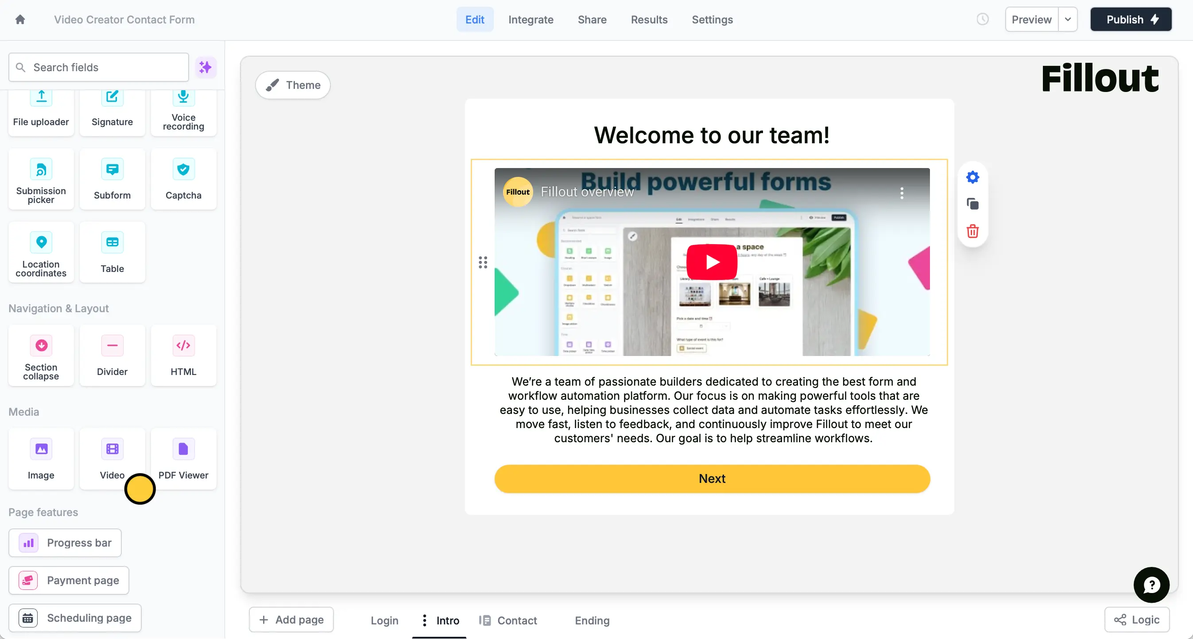Click Add page button

click(x=291, y=620)
